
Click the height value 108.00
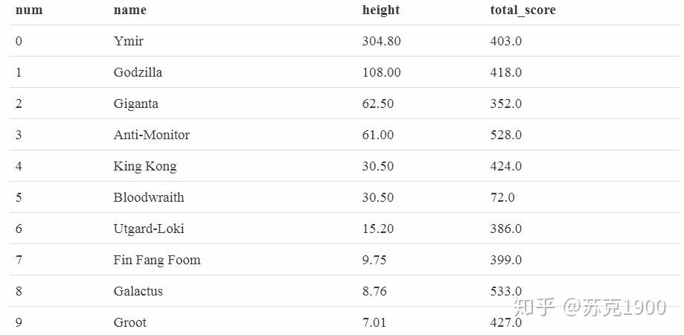pyautogui.click(x=381, y=72)
